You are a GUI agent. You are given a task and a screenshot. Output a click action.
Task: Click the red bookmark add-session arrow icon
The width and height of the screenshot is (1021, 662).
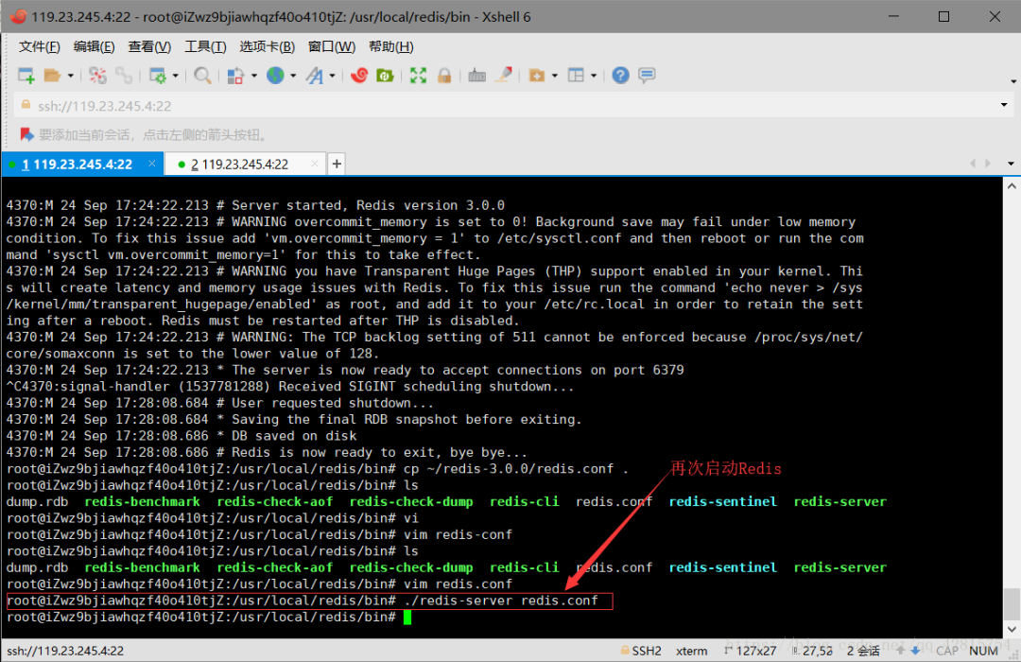point(26,135)
